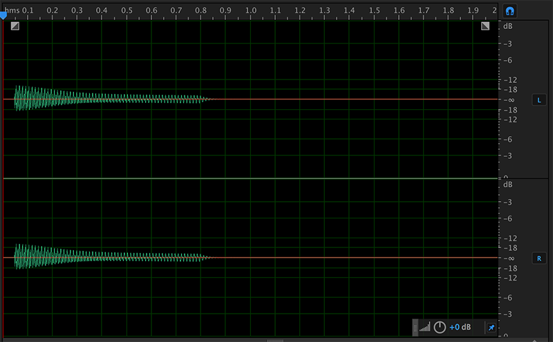Click the volume bars icon in HUD

[x=425, y=327]
